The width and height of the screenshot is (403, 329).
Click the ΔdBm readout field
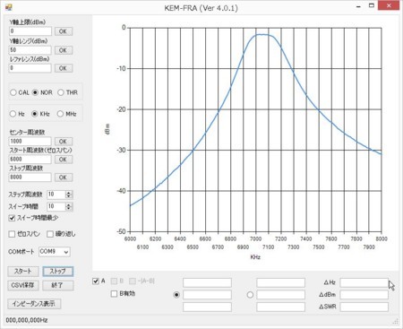(x=364, y=295)
